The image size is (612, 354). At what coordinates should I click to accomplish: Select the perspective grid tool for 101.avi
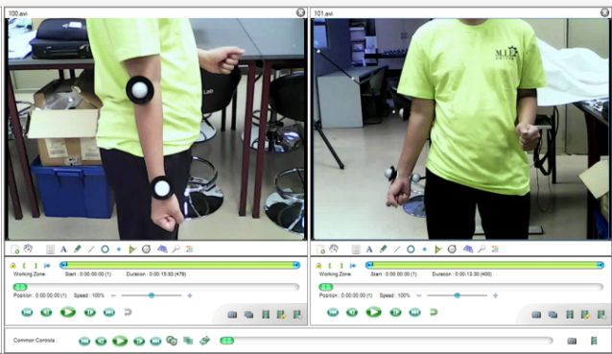point(467,249)
